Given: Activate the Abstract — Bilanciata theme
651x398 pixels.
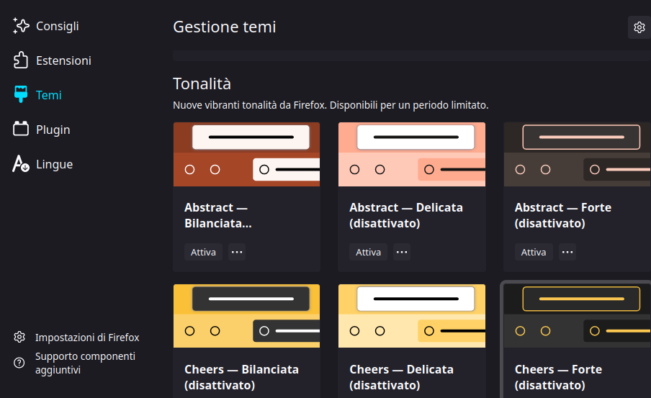Looking at the screenshot, I should pyautogui.click(x=203, y=252).
